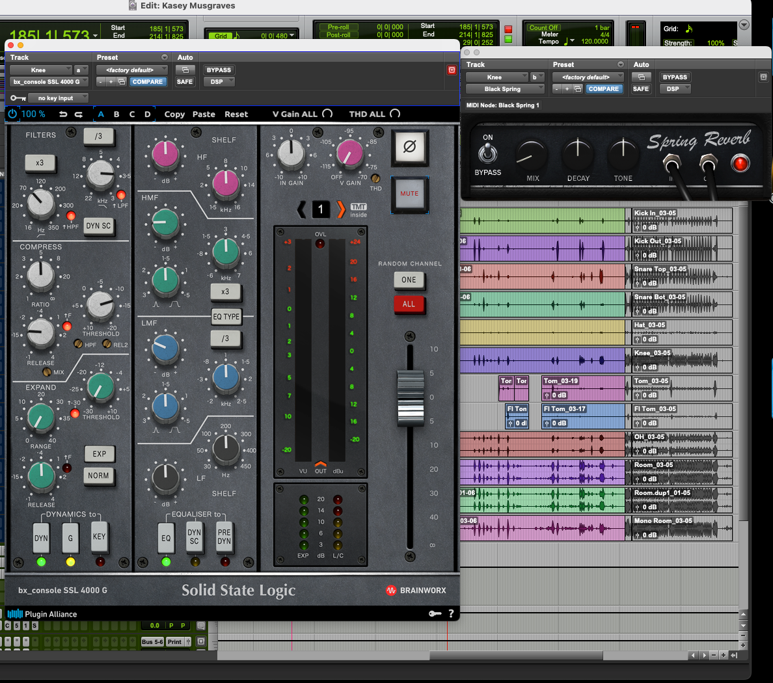Click the next preset plus in bx_console
The width and height of the screenshot is (773, 683).
coord(111,82)
